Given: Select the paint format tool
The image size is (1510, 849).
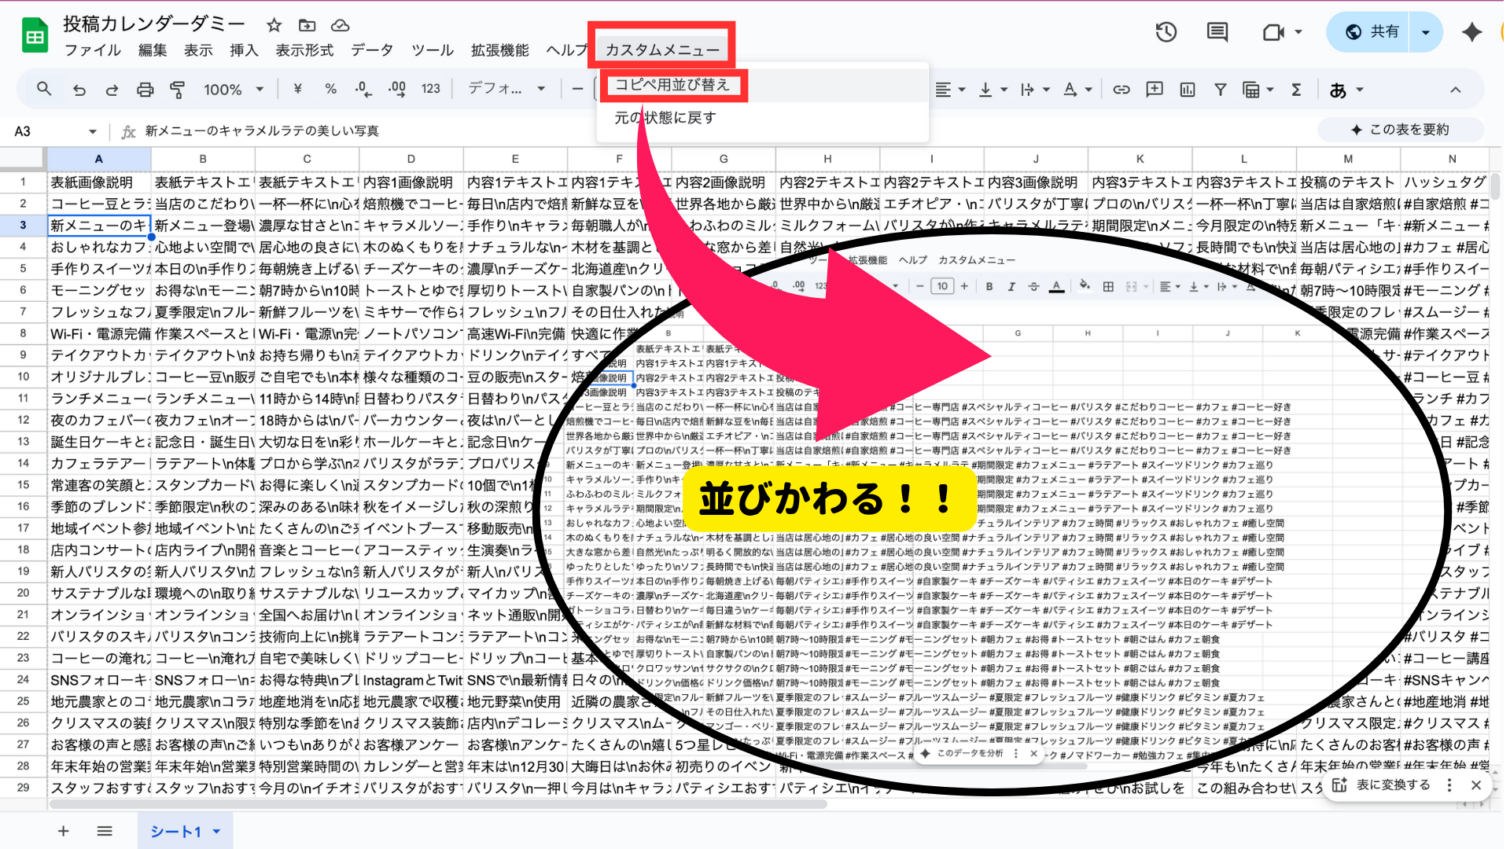Looking at the screenshot, I should pos(177,89).
